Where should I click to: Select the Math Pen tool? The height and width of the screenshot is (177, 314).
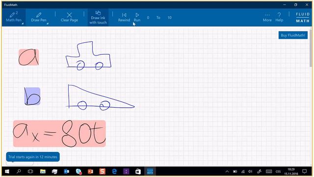click(14, 17)
